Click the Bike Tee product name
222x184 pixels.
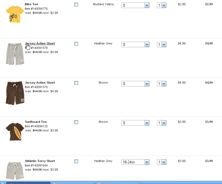31,4
